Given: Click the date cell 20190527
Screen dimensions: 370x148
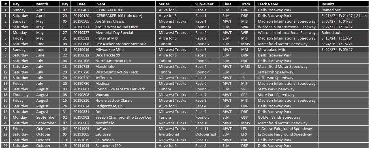Looking at the screenshot, I should pos(81,32).
